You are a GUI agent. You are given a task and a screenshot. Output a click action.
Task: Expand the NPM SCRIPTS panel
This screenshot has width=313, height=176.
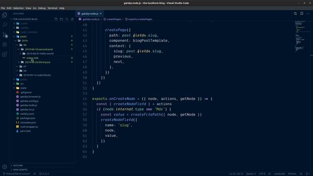tap(21, 170)
